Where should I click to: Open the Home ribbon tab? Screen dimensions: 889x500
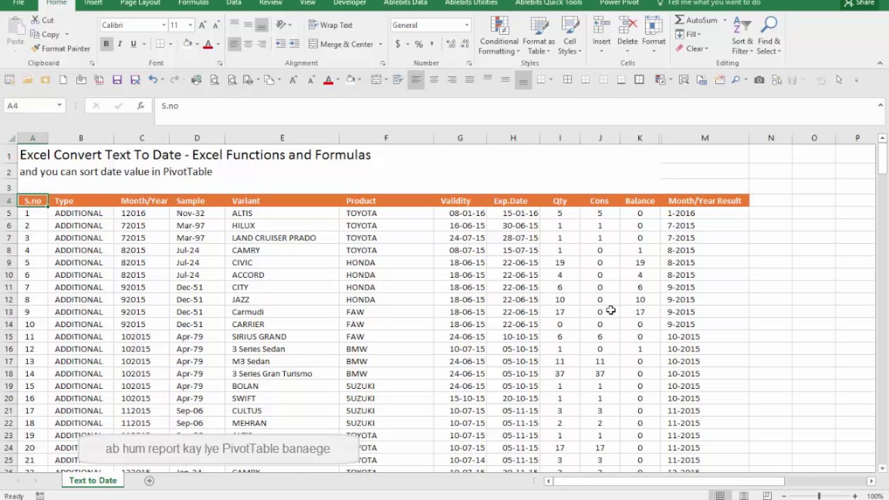[x=56, y=3]
